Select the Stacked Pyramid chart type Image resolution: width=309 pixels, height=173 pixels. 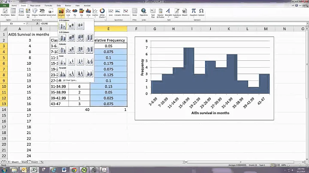[71, 74]
